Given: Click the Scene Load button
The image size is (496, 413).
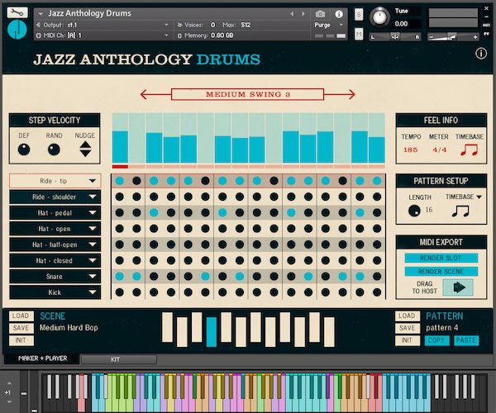Looking at the screenshot, I should [21, 316].
